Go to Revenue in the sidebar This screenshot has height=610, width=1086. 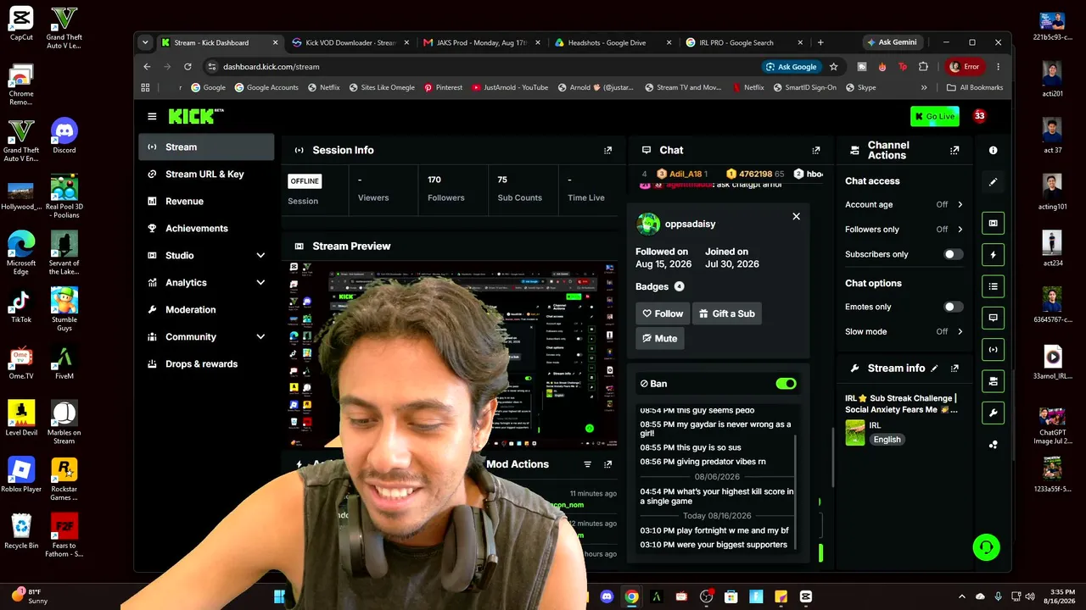pos(206,201)
